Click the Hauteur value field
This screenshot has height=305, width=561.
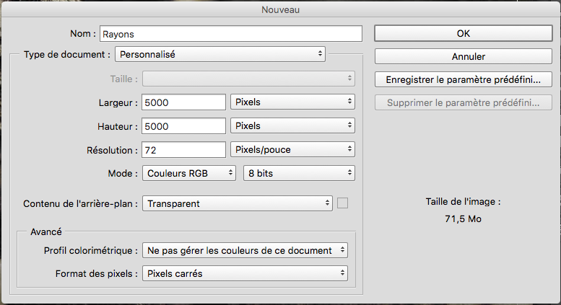tap(183, 126)
